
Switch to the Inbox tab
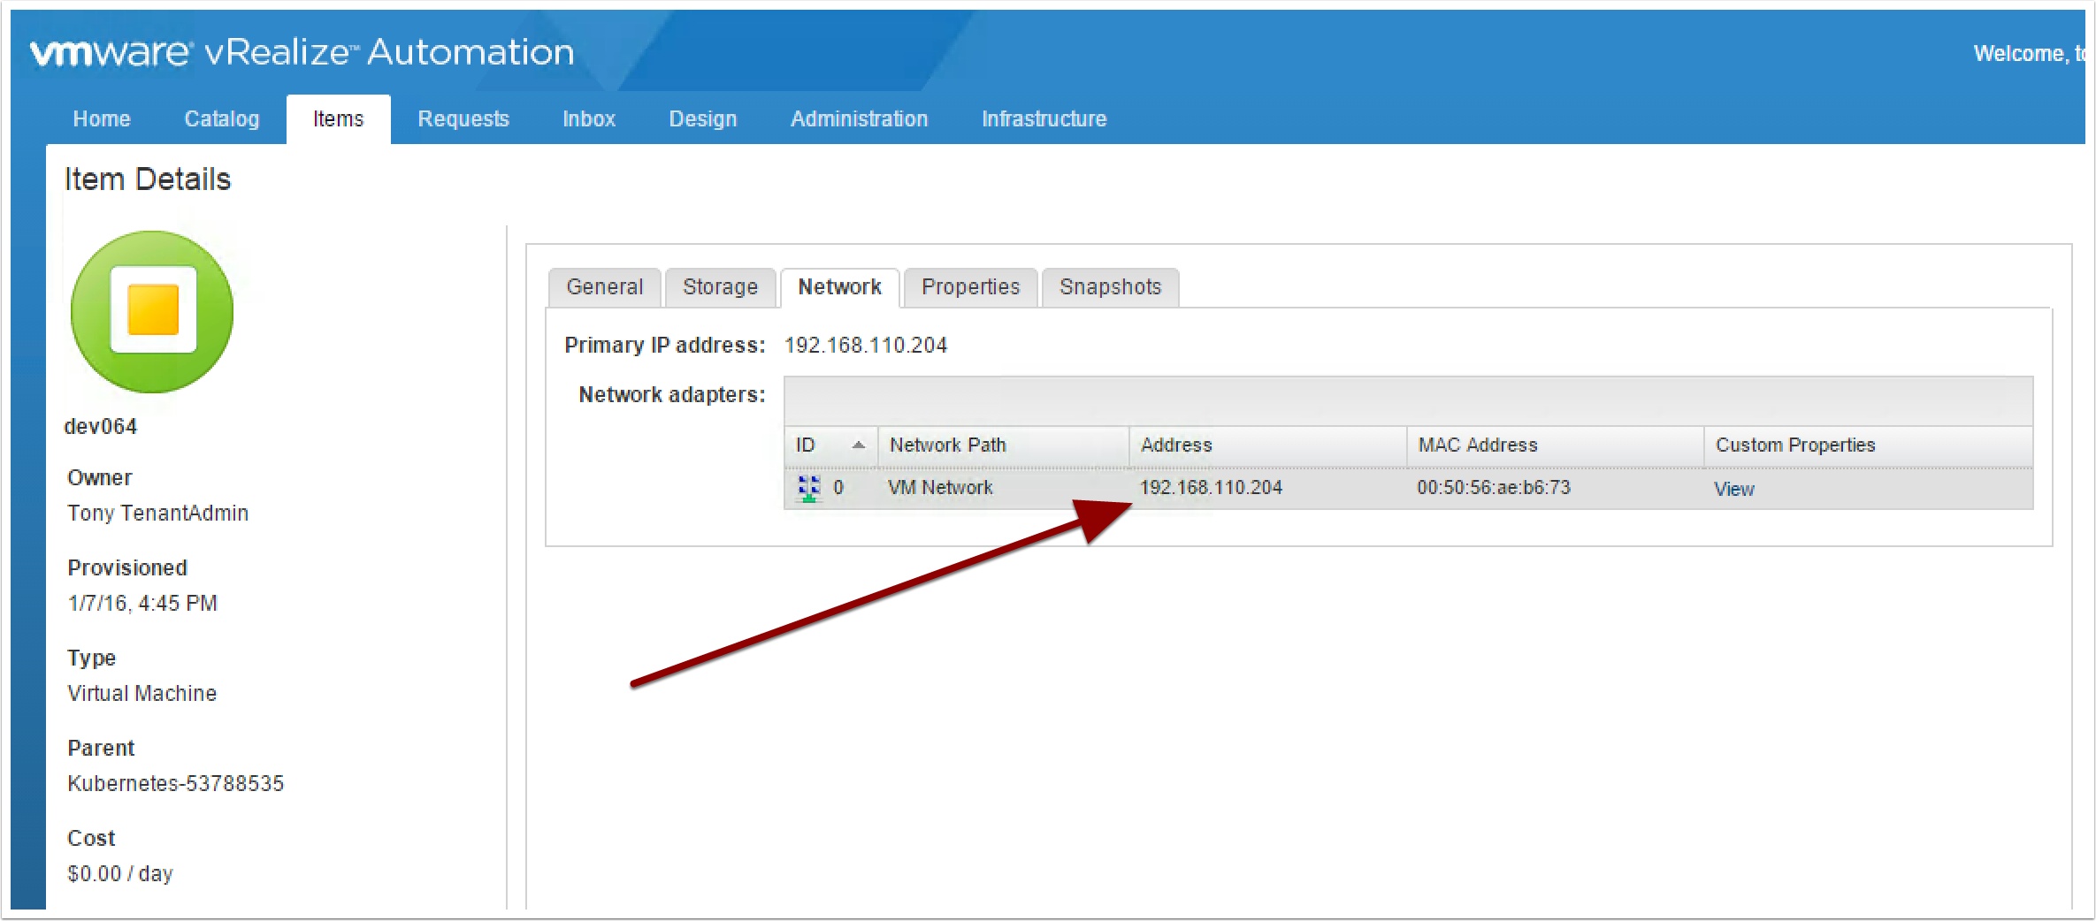pos(589,119)
